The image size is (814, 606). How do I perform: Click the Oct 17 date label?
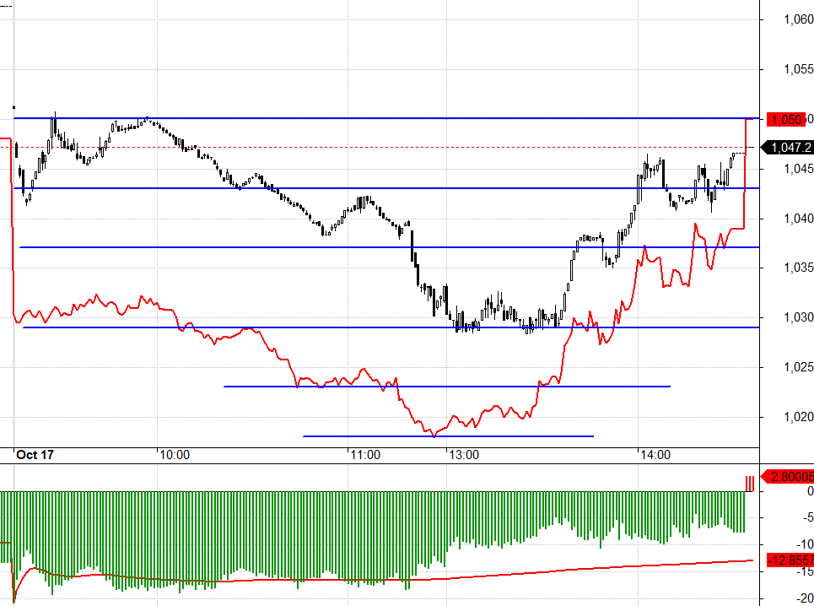(35, 455)
